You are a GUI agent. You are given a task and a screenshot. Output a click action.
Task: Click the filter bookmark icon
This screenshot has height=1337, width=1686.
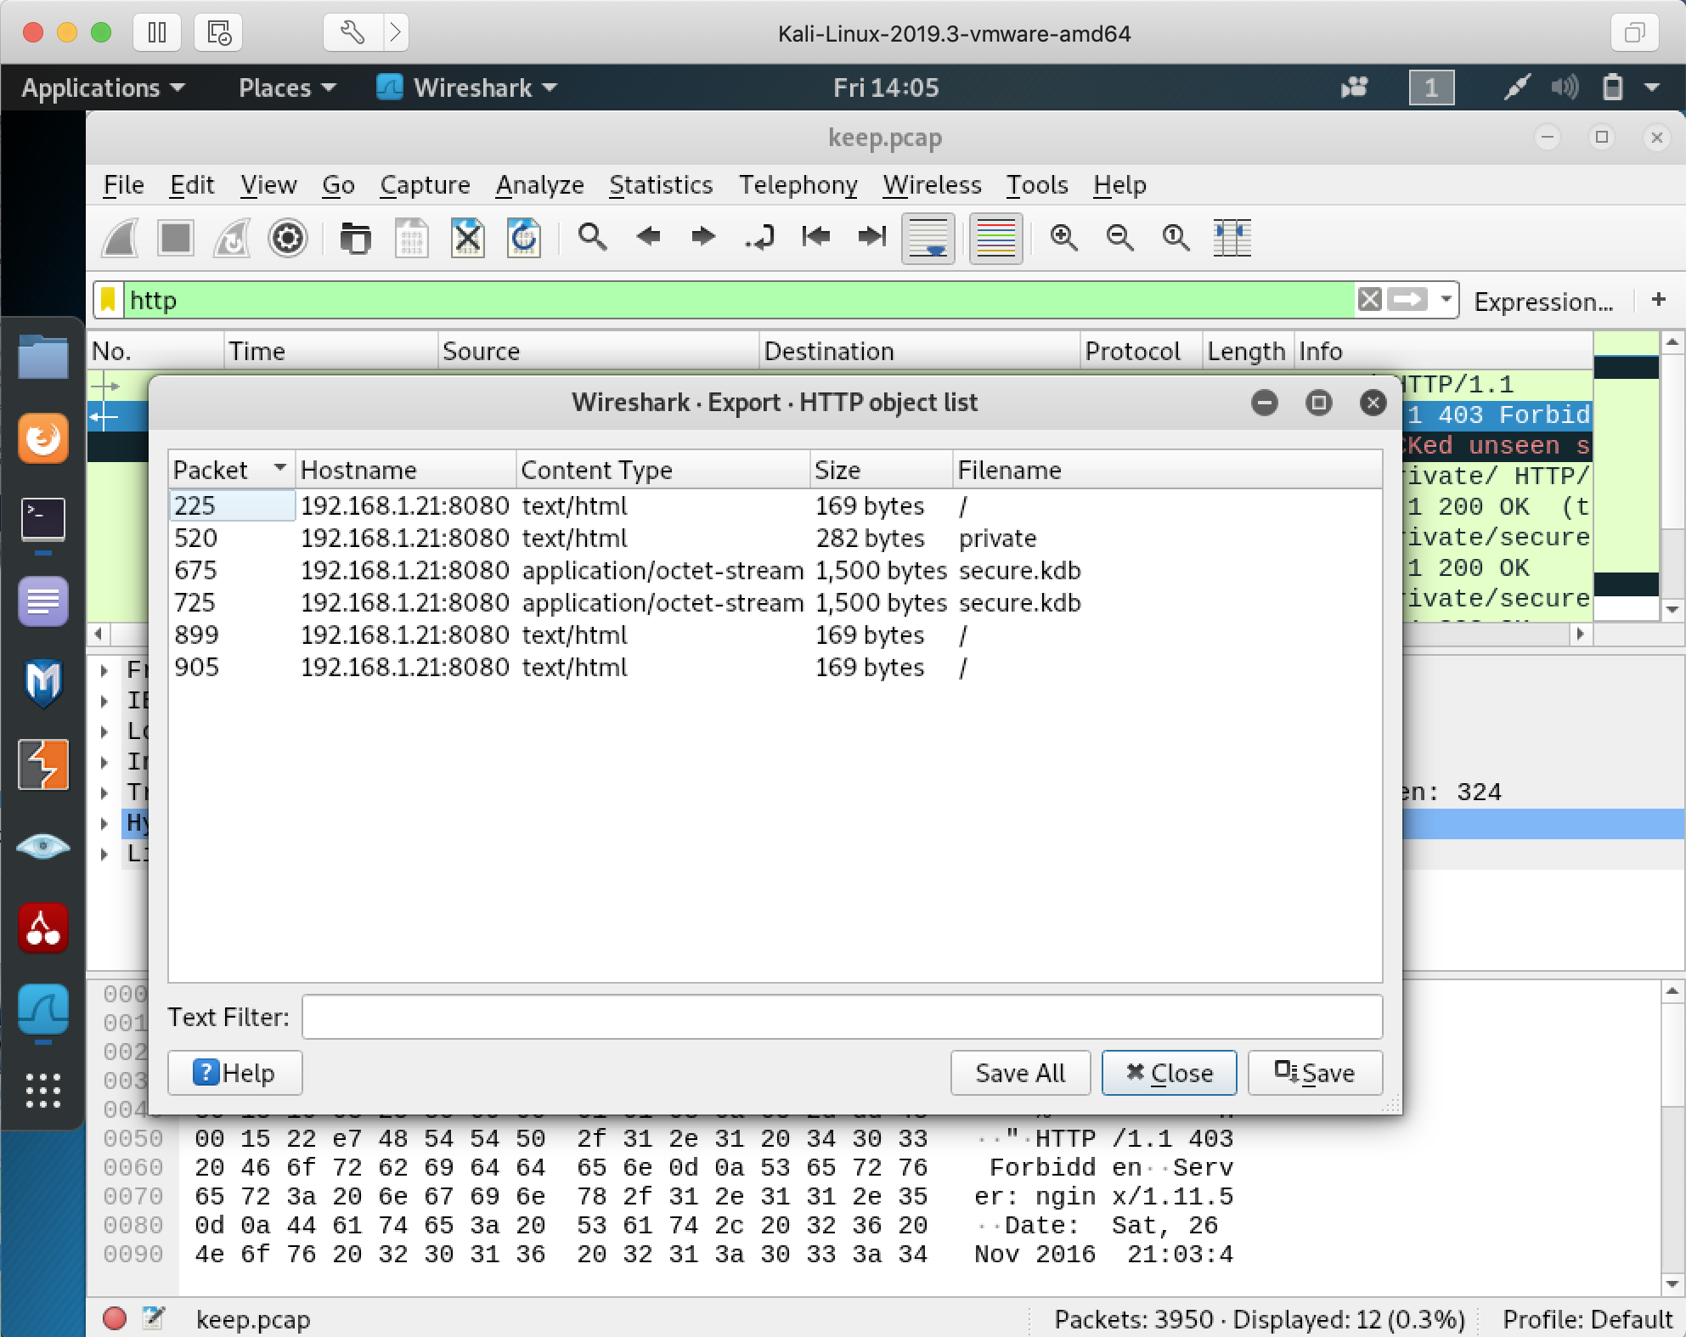pyautogui.click(x=108, y=300)
